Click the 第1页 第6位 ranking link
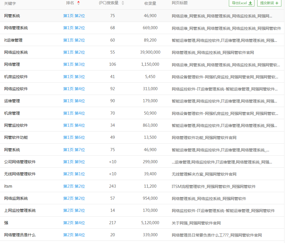Viewport: 287px width, 243px height. coord(74,137)
